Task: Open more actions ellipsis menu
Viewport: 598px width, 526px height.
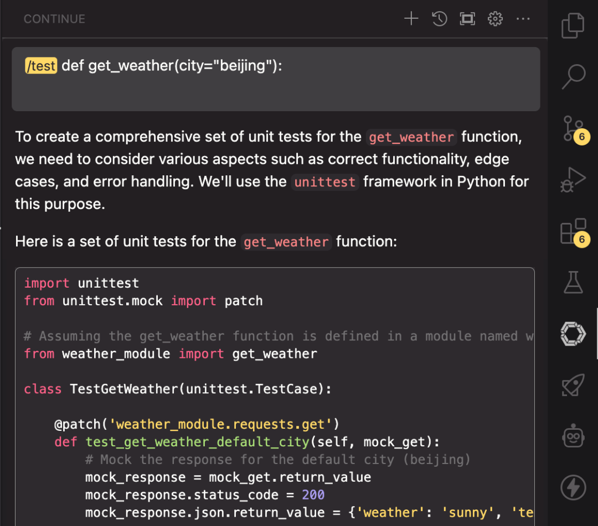Action: click(523, 18)
